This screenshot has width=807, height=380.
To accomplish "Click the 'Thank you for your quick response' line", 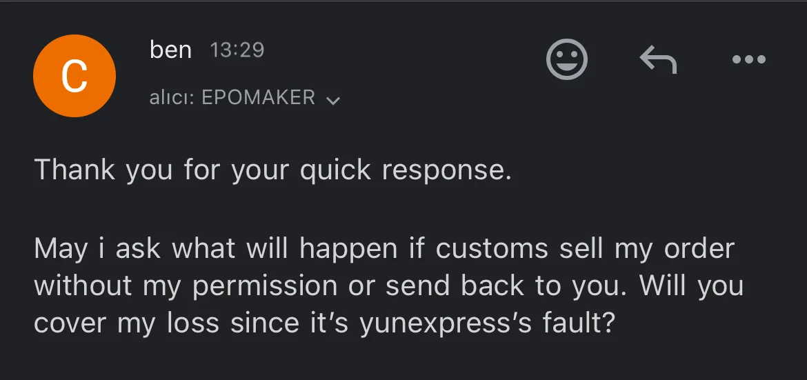I will coord(272,170).
